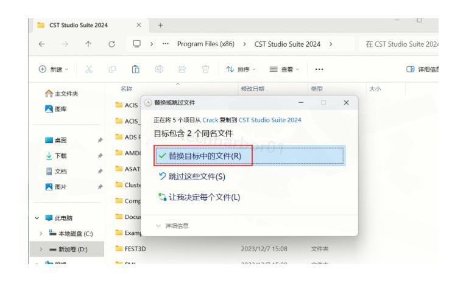Sort by the Size (大小) column header

pyautogui.click(x=375, y=89)
